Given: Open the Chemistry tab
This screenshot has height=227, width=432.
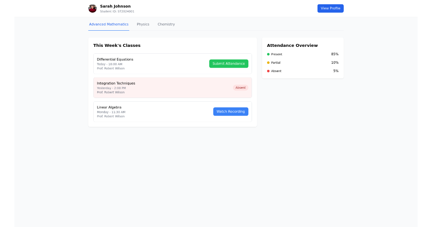Looking at the screenshot, I should pyautogui.click(x=166, y=24).
